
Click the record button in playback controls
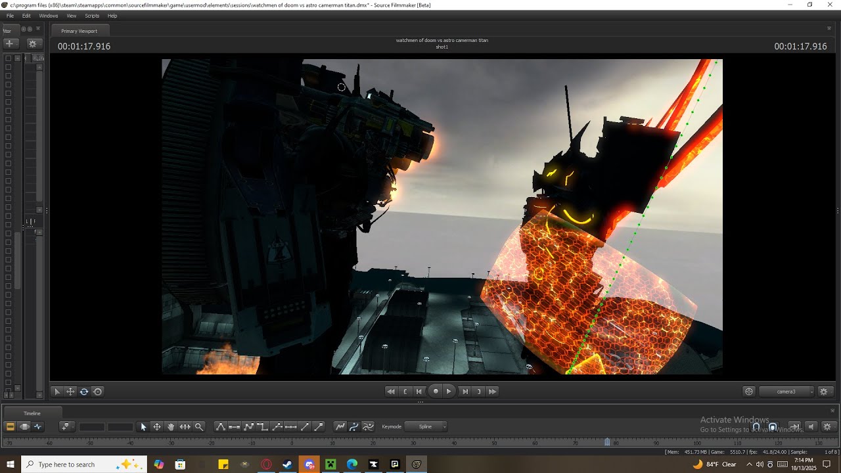click(435, 392)
